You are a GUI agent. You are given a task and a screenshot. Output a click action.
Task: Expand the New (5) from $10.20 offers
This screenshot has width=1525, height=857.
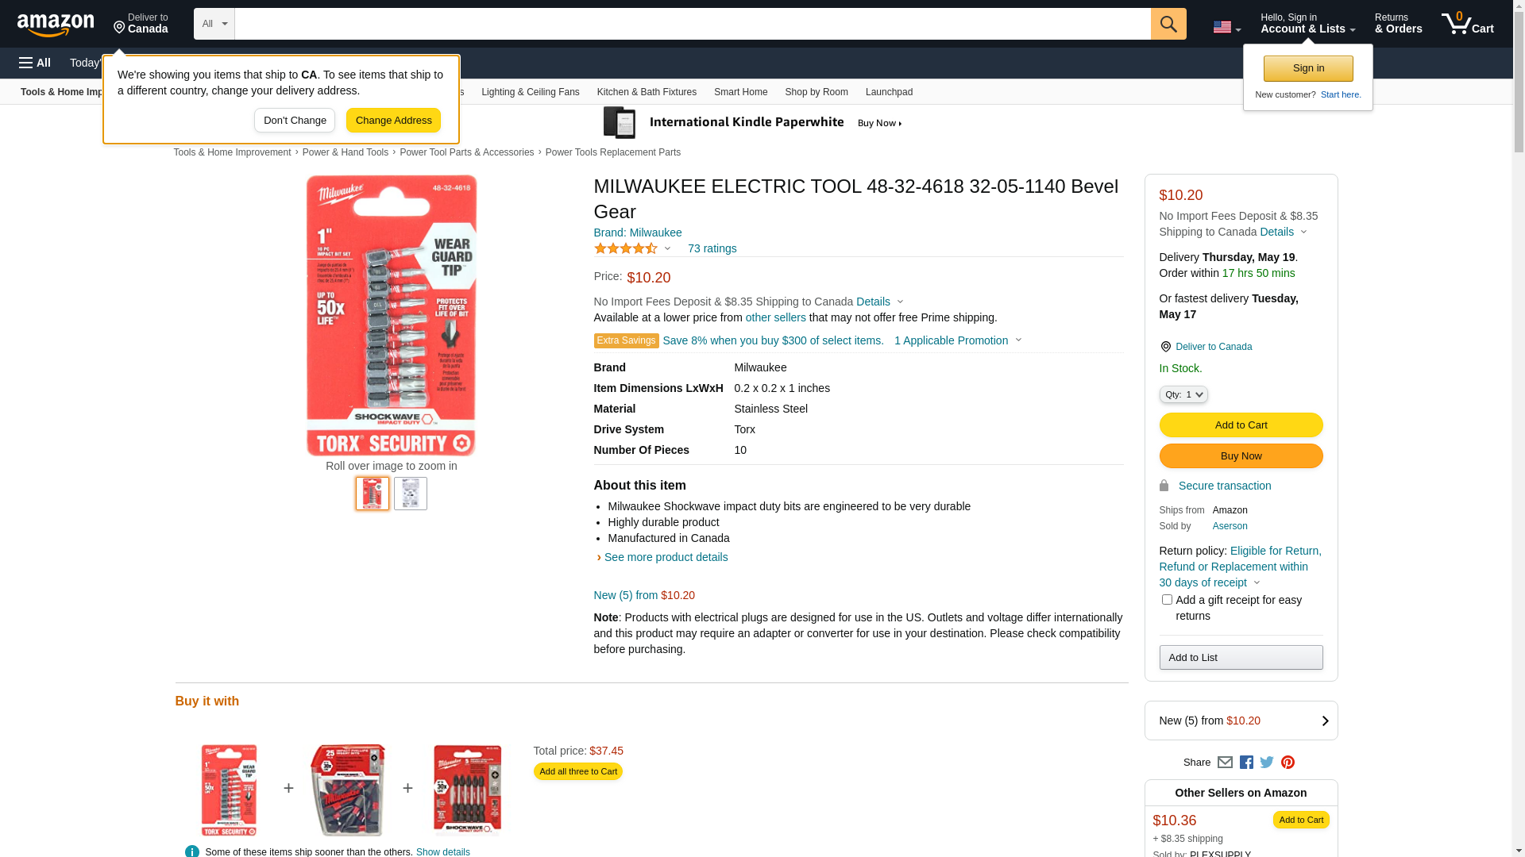click(x=1241, y=721)
